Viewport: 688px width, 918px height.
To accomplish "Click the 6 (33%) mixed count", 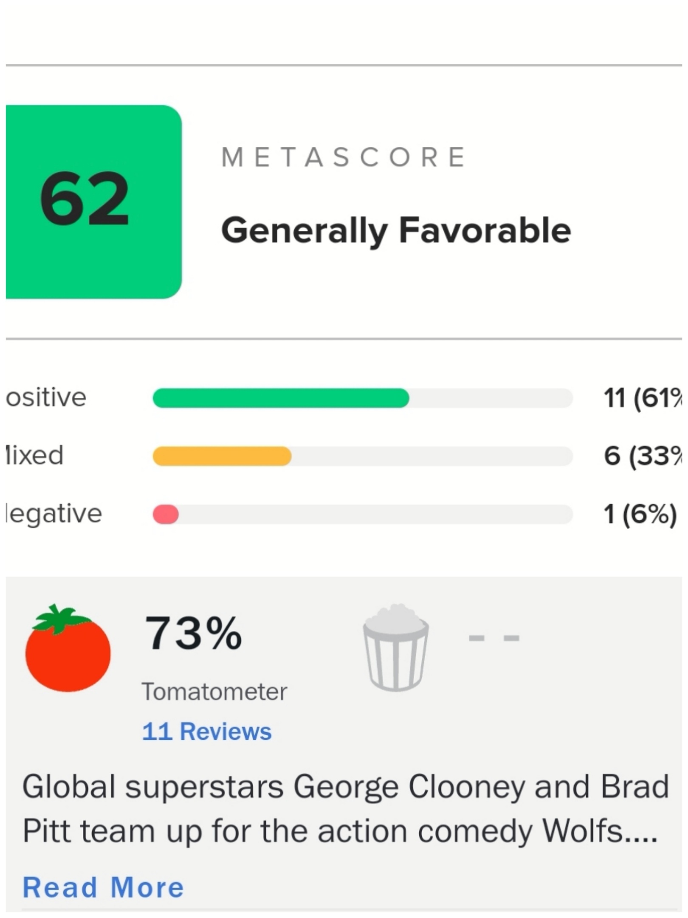I will pyautogui.click(x=642, y=456).
